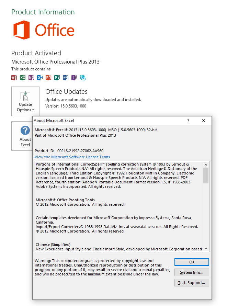
Task: Click the Office logo
Action: 44,30
